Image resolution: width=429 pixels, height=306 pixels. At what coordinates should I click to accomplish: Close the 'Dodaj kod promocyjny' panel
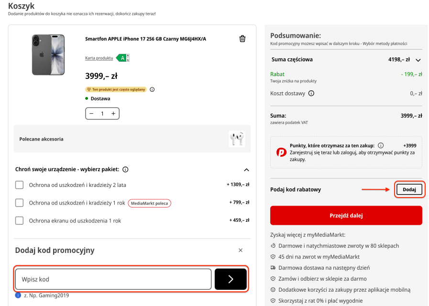(241, 250)
